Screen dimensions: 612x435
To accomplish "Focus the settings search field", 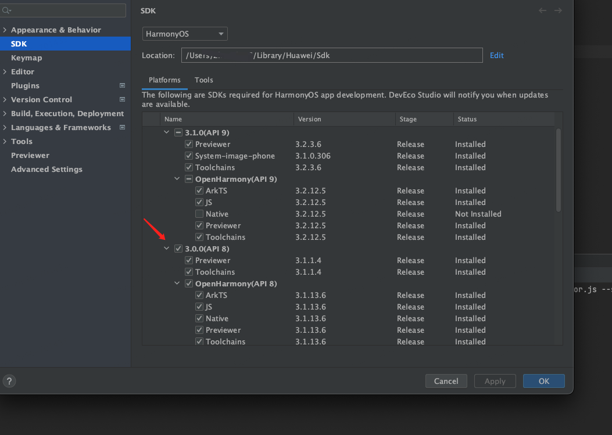I will coord(63,10).
